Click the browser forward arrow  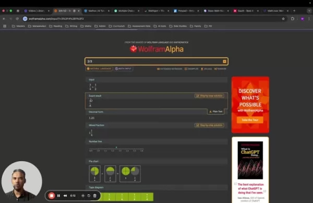pyautogui.click(x=10, y=19)
